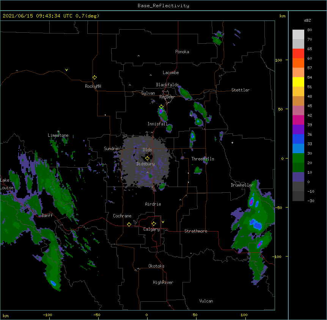Image resolution: width=327 pixels, height=320 pixels.
Task: Click the Airdrie city label
Action: tap(153, 204)
